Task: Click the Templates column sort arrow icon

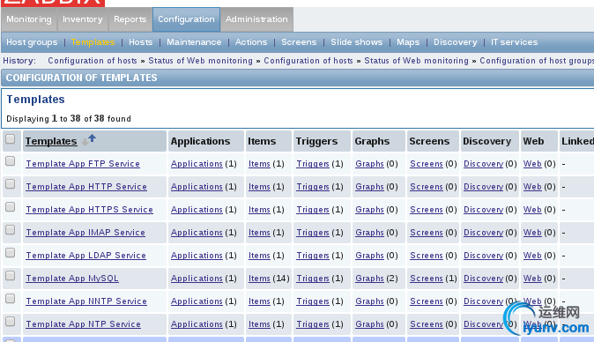Action: (x=89, y=140)
